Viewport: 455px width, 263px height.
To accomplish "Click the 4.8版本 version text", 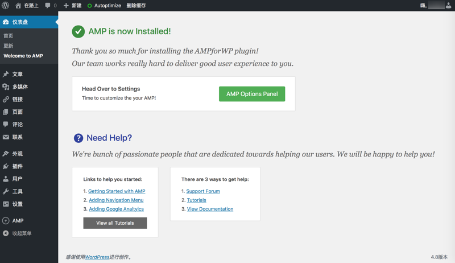I will (439, 257).
